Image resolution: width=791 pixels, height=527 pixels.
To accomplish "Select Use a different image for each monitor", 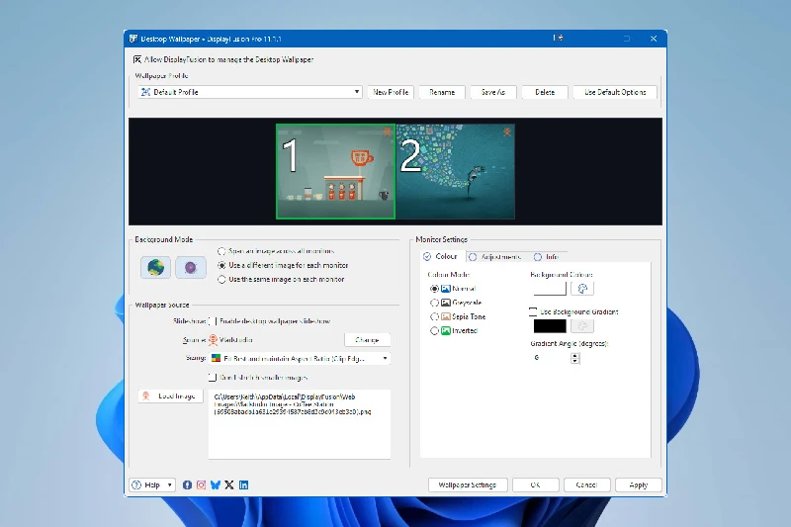I will pos(221,265).
